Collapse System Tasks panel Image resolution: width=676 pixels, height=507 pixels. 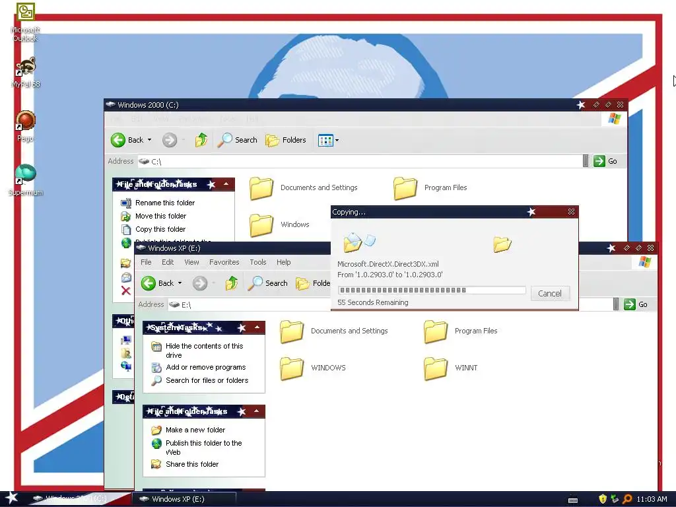point(257,327)
